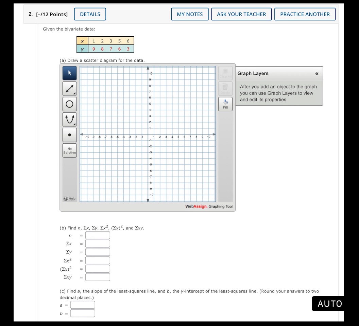Screen dimensions: 359x326
Task: Click the WebAssign Graphing Tool label
Action: point(209,206)
